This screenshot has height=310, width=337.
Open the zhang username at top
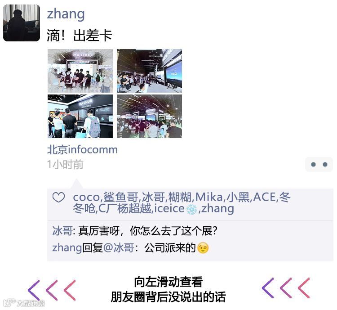pyautogui.click(x=66, y=14)
